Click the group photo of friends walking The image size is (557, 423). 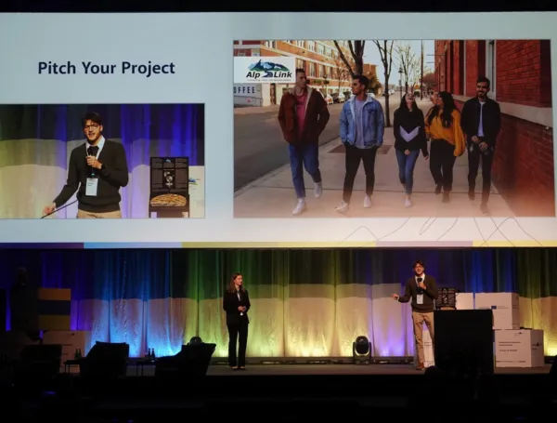point(394,128)
